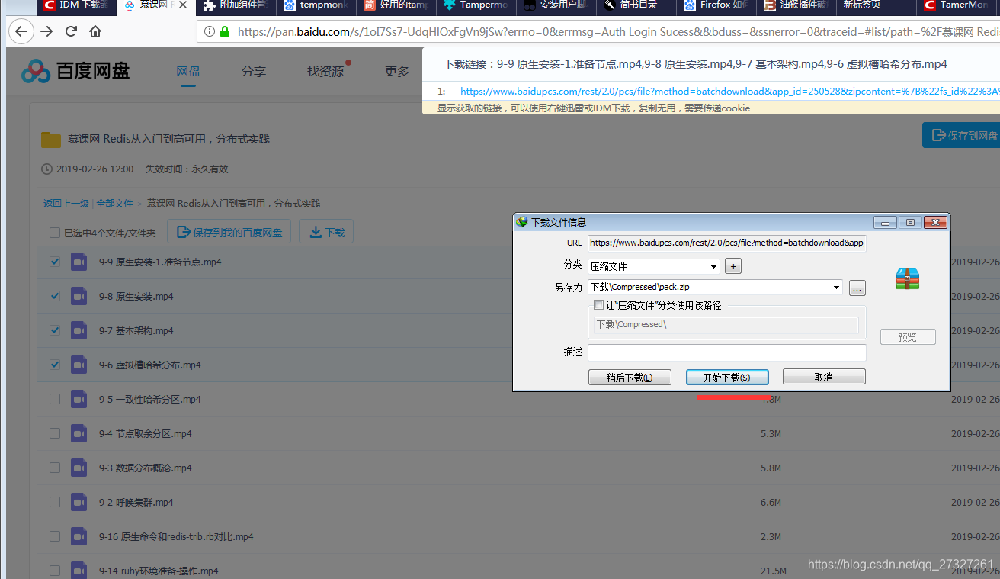Viewport: 1000px width, 579px height.
Task: Click the site info icon in address bar
Action: (x=210, y=32)
